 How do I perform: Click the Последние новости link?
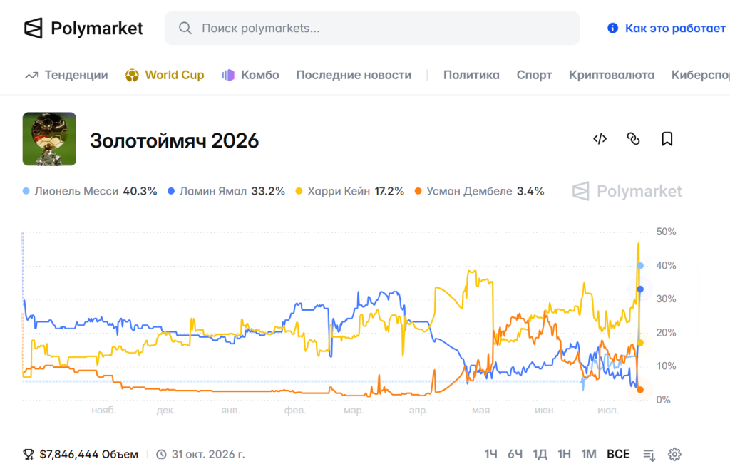[x=354, y=75]
